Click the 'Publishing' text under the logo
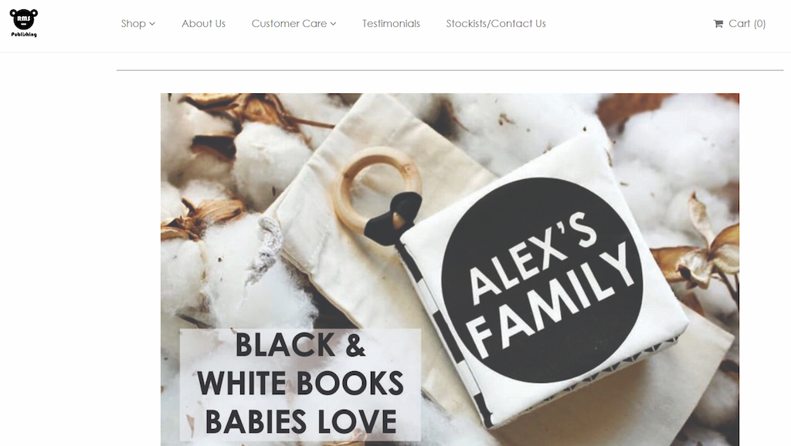The width and height of the screenshot is (791, 446). (x=24, y=34)
